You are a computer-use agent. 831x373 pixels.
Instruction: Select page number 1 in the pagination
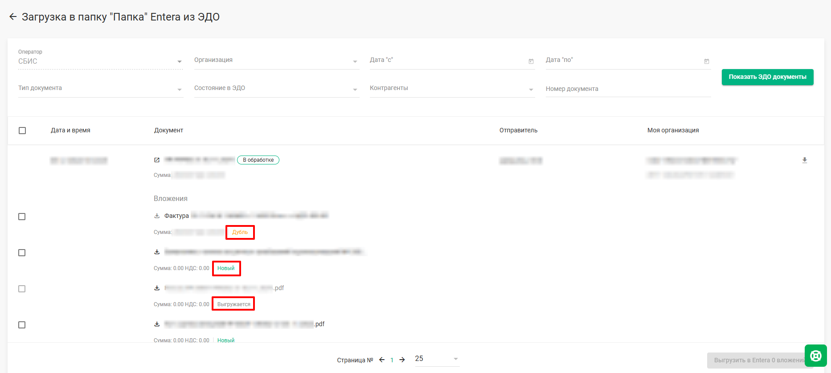[x=392, y=360]
